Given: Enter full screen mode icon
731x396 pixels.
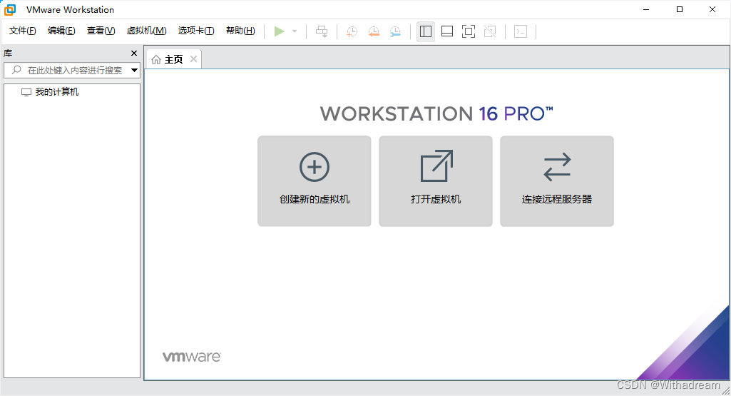Looking at the screenshot, I should point(469,31).
